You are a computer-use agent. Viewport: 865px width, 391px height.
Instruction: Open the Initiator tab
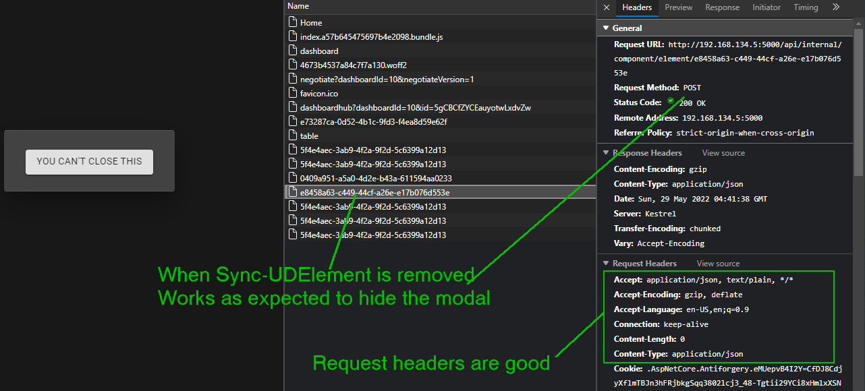tap(766, 7)
